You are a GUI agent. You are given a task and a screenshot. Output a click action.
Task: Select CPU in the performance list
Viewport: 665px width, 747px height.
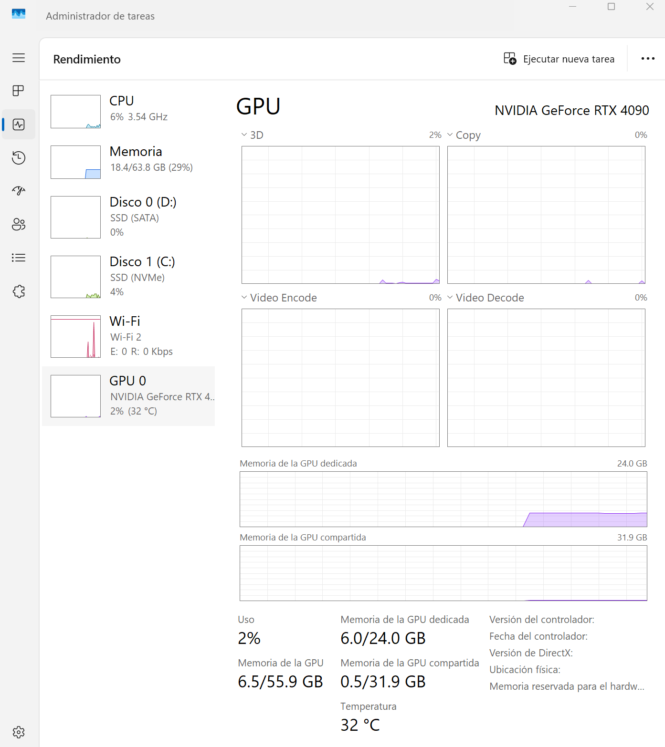(x=128, y=111)
